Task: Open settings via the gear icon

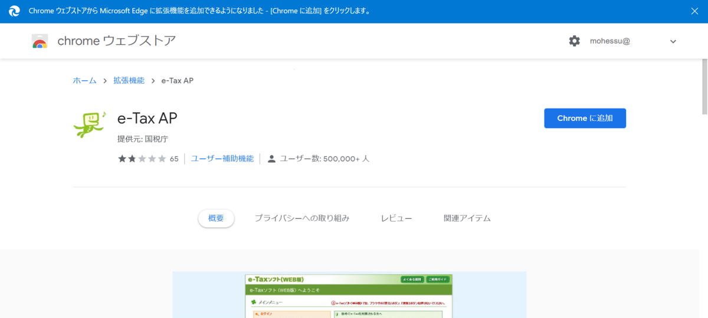Action: [574, 41]
